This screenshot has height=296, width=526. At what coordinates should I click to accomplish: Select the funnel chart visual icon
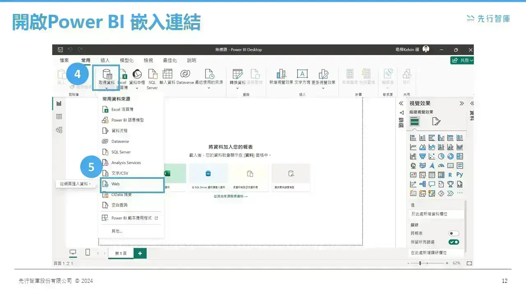pos(422,156)
